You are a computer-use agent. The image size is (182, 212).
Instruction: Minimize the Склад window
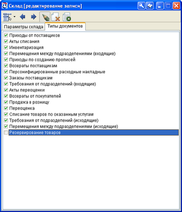click(159, 6)
